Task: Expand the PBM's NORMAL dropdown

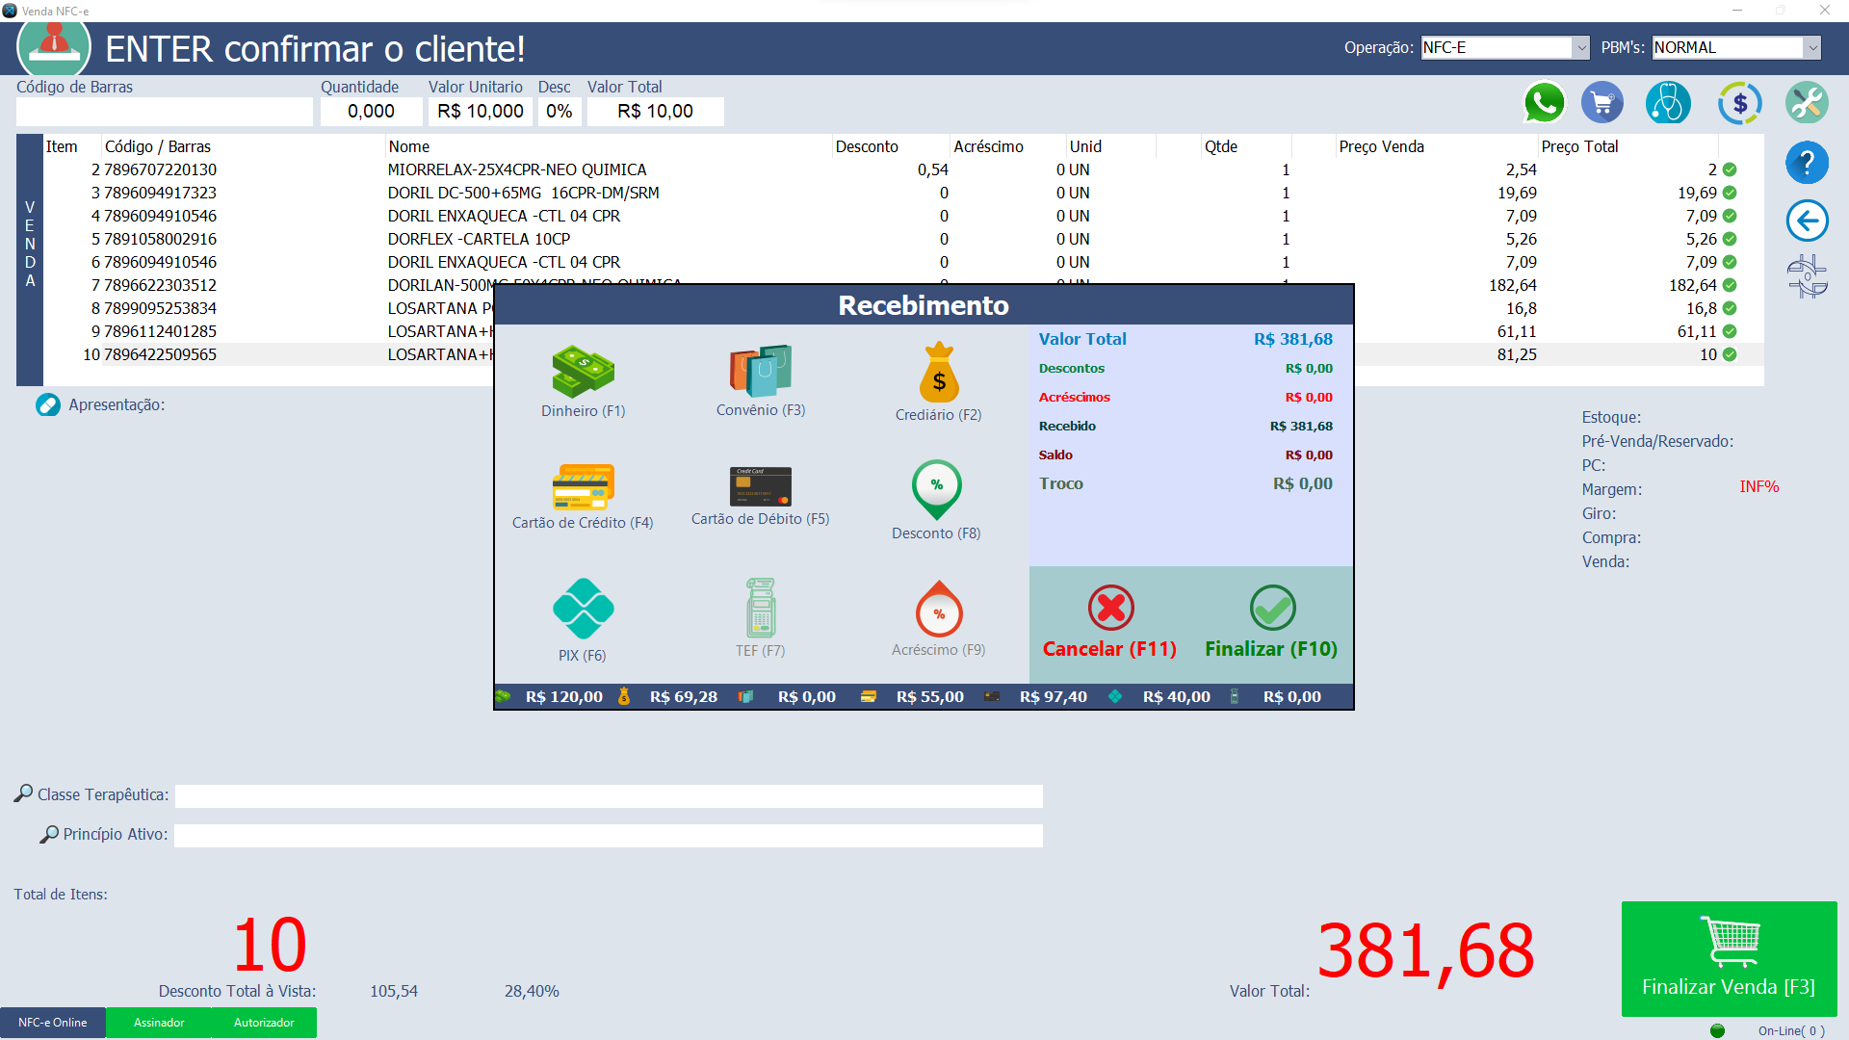Action: click(1811, 47)
